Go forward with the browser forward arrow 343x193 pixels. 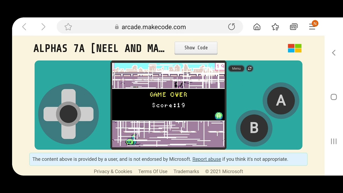[43, 27]
